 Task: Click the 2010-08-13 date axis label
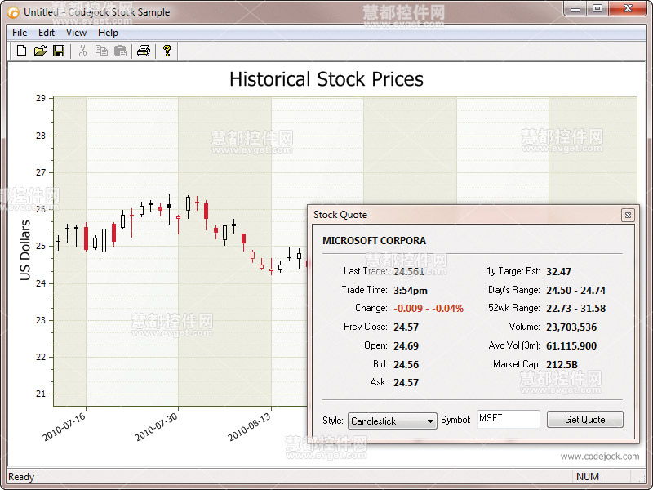(x=249, y=427)
